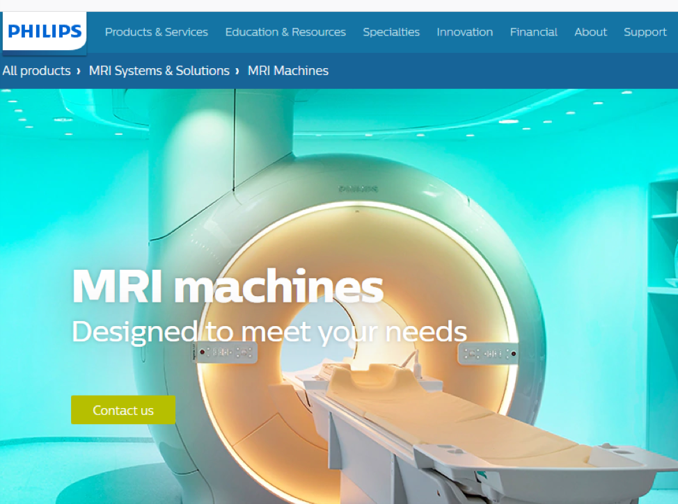
Task: Open MRI Systems & Solutions breadcrumb link
Action: coord(159,70)
